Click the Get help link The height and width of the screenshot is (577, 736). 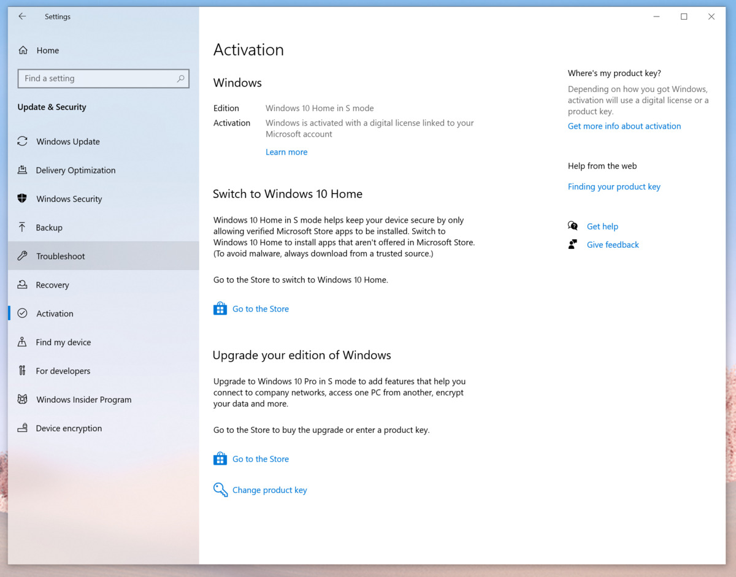click(602, 226)
